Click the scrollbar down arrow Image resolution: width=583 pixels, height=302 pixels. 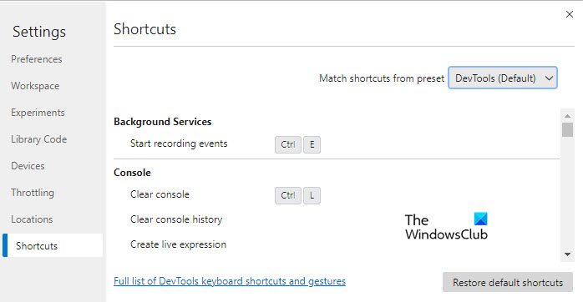(567, 254)
